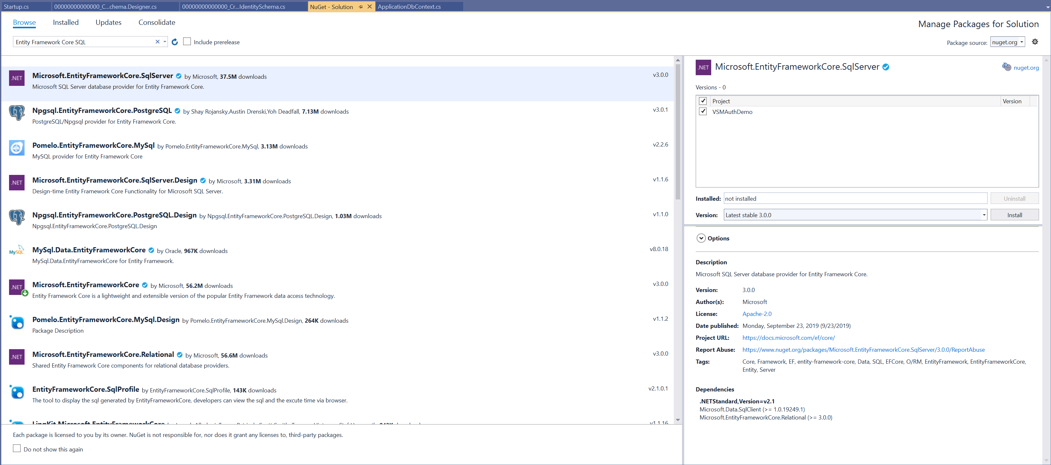Click the EntityFrameworkCore.Relational .NET icon
The image size is (1051, 465).
[17, 357]
